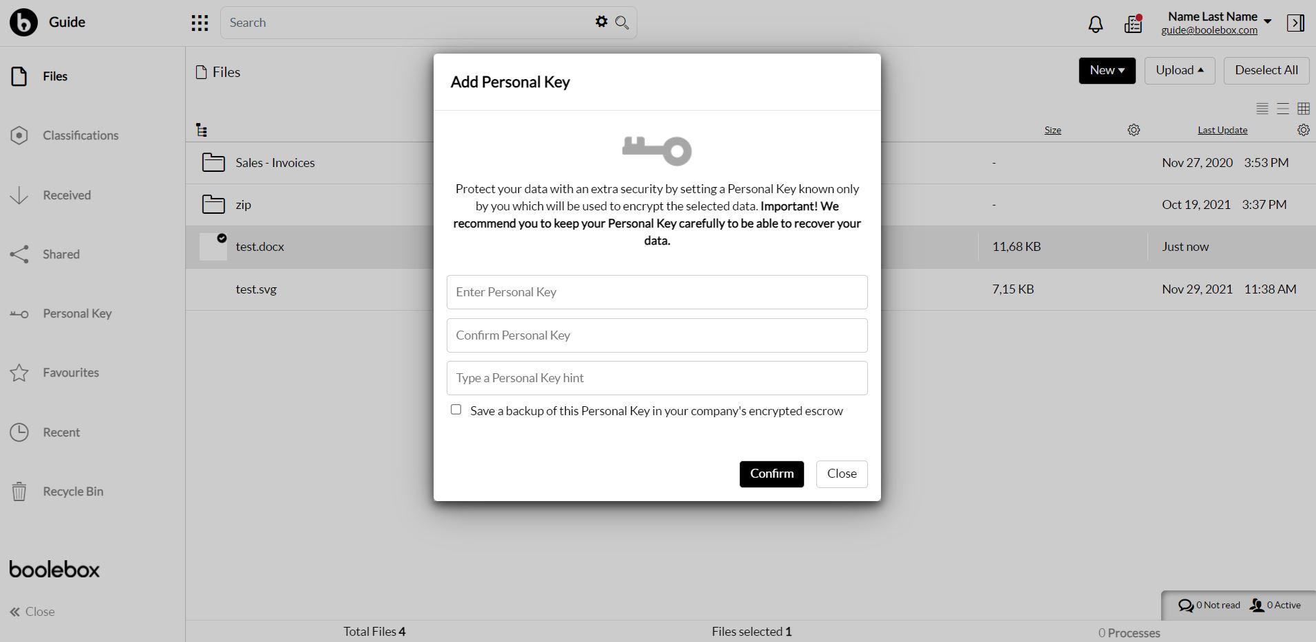Screen dimensions: 1316x642
Task: Open notifications bell icon
Action: (x=1095, y=24)
